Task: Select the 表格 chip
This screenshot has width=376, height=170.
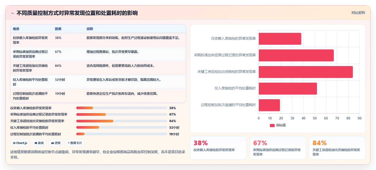Action: [x=39, y=143]
